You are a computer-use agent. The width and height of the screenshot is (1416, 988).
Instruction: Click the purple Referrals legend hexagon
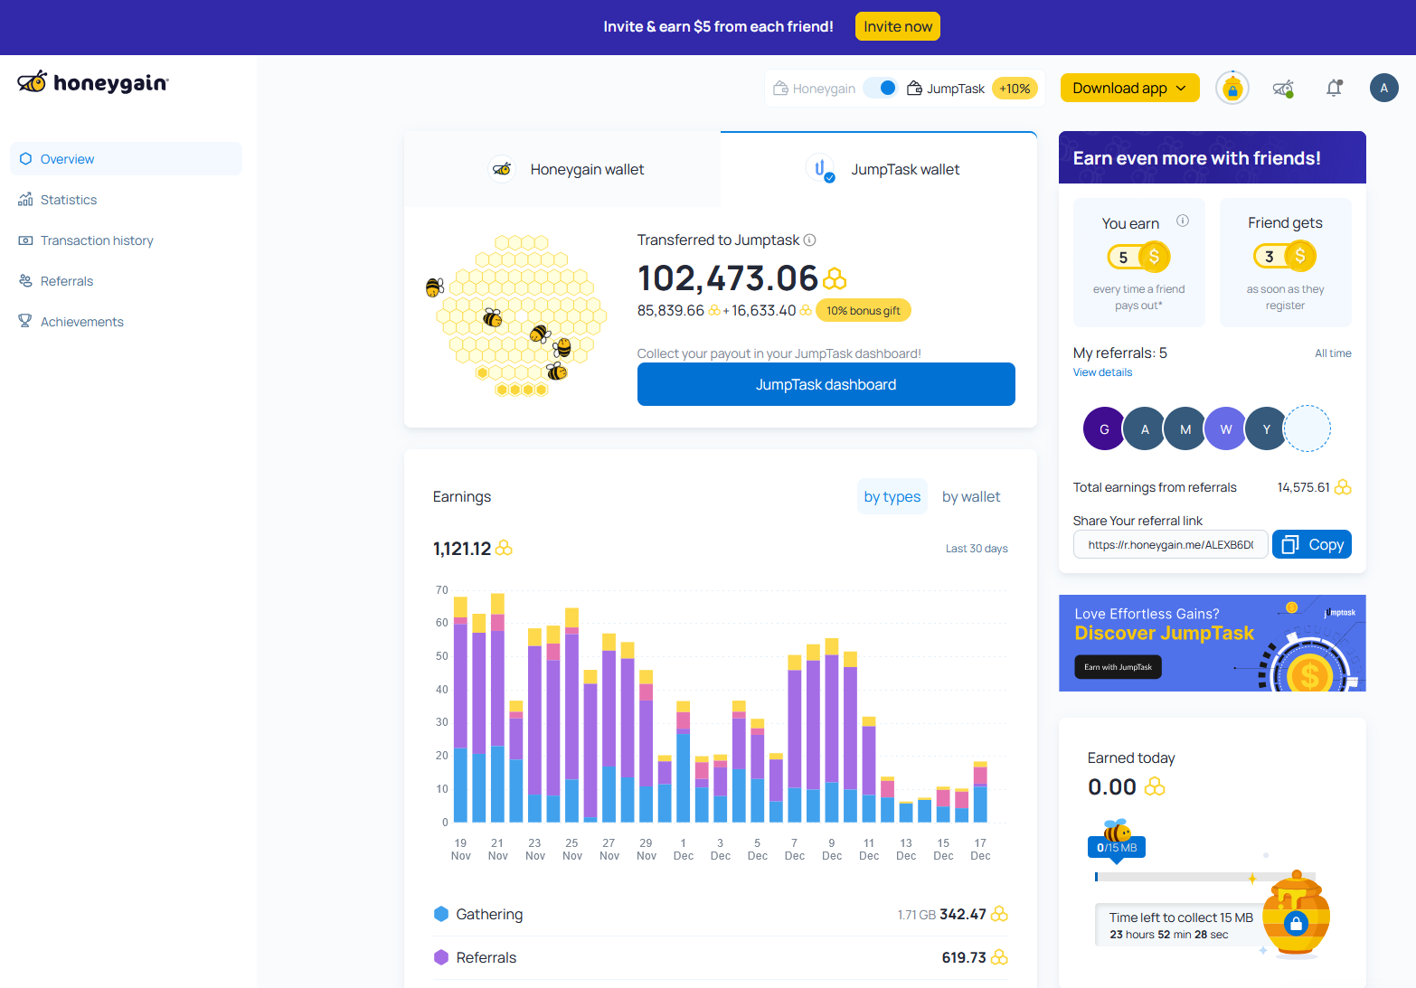441,957
